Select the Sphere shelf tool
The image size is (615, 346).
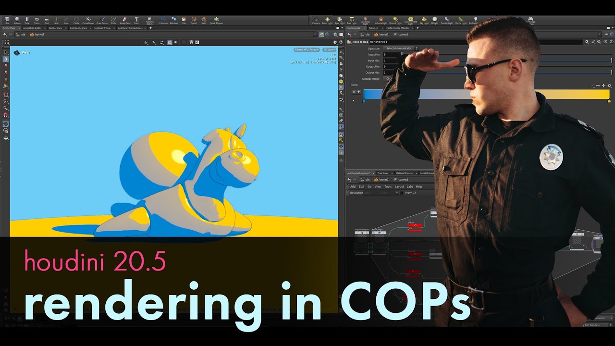tap(17, 20)
